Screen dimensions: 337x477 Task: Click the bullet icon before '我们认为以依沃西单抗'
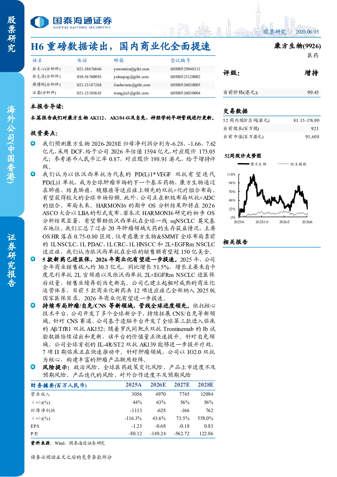[33, 174]
